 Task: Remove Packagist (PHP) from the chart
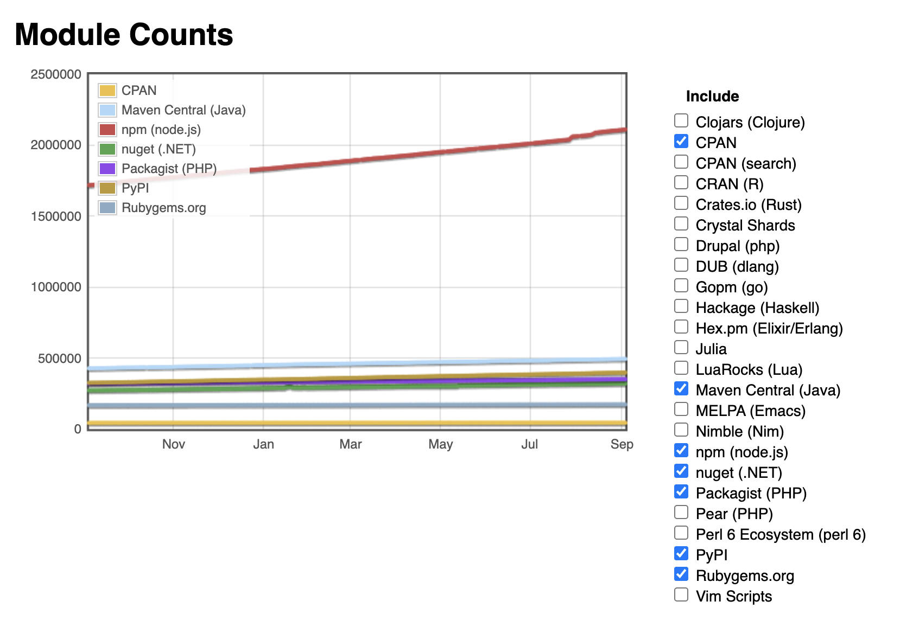point(681,491)
